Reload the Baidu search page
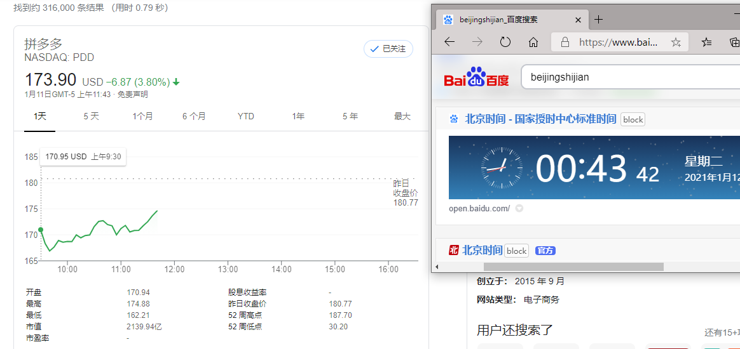This screenshot has height=349, width=740. pos(505,43)
